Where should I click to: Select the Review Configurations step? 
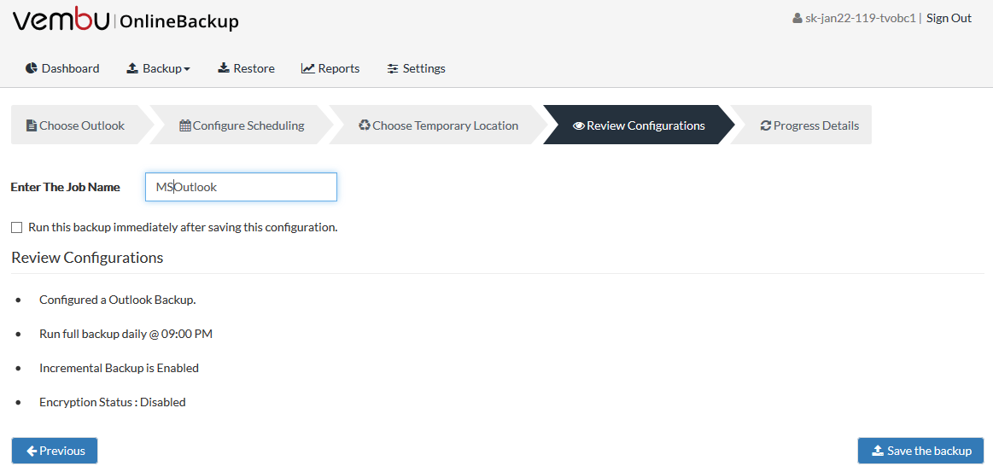(639, 125)
